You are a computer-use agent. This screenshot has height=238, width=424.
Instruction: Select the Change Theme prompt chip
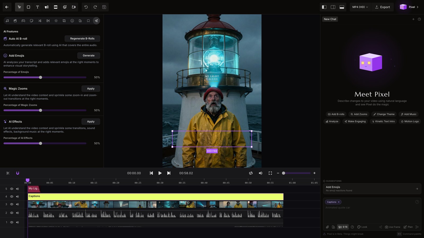(384, 114)
